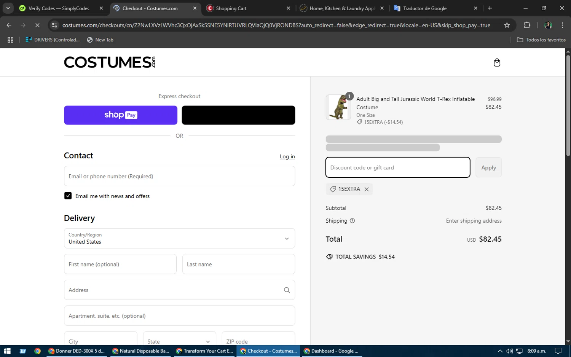
Task: Open Todos los favoritos folder
Action: coord(541,40)
